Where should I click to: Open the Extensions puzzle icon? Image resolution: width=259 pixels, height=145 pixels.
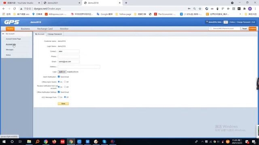click(244, 8)
